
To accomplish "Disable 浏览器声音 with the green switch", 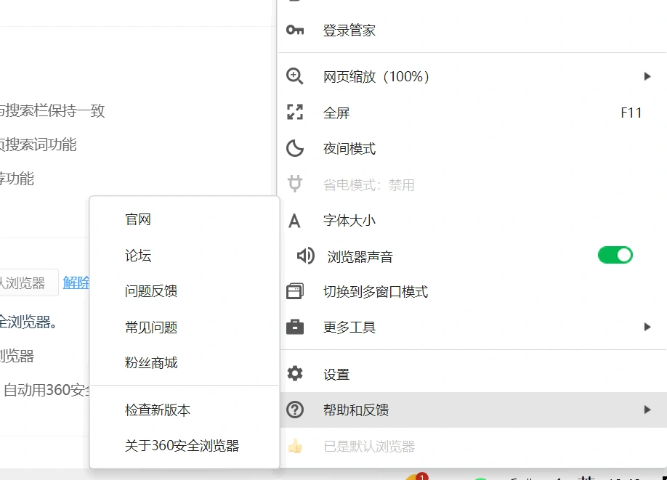I will (615, 255).
